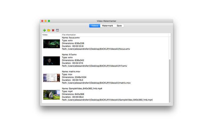Go to the Save tab
The image size is (213, 133).
pyautogui.click(x=119, y=26)
